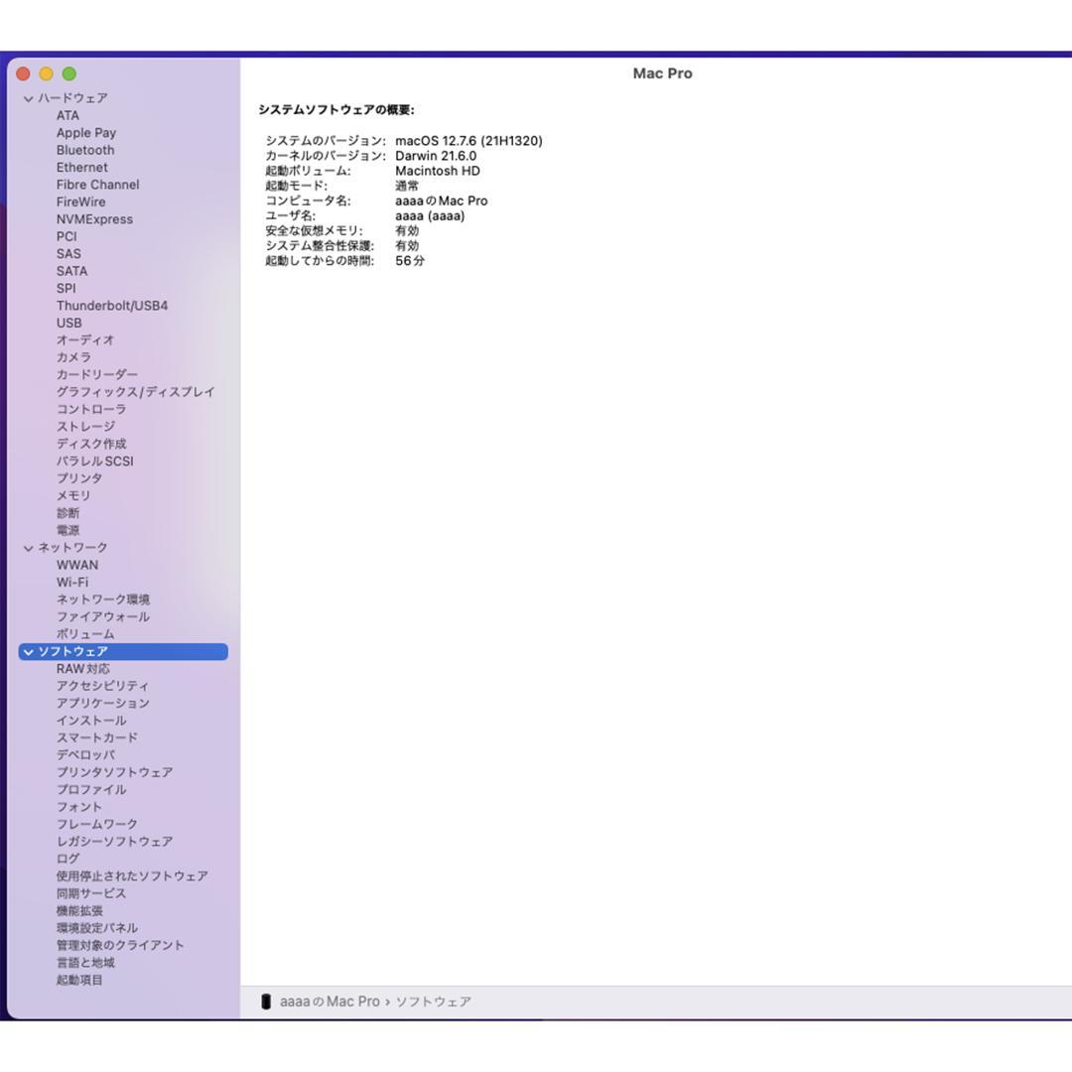Open 管理対象のクライアント entry
Image resolution: width=1072 pixels, height=1072 pixels.
(120, 946)
